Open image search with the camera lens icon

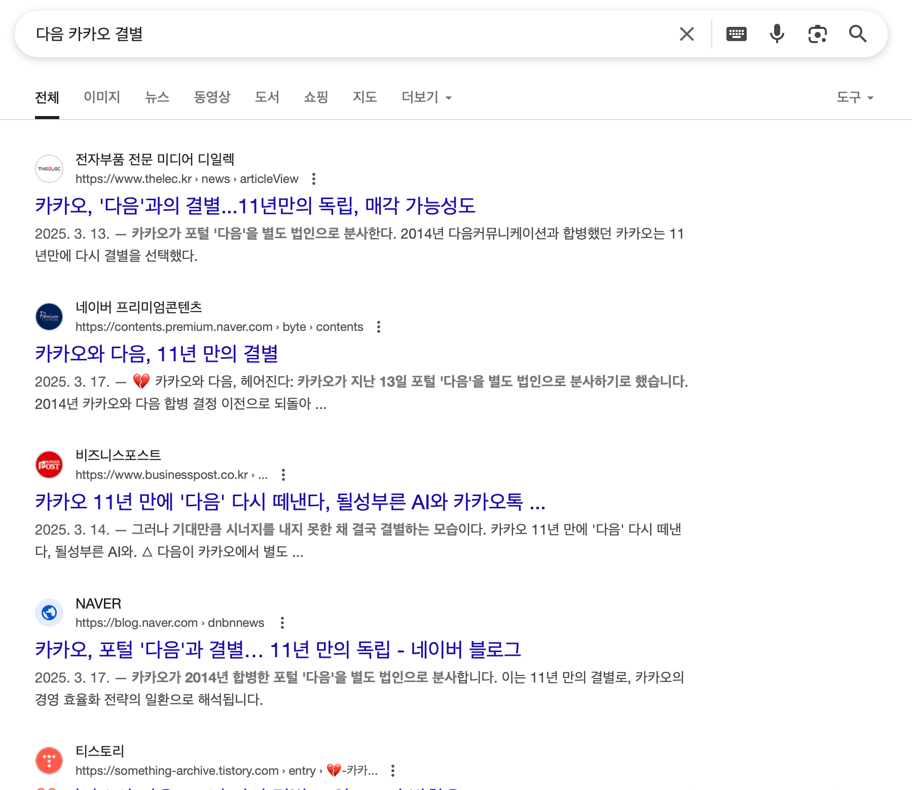coord(817,34)
